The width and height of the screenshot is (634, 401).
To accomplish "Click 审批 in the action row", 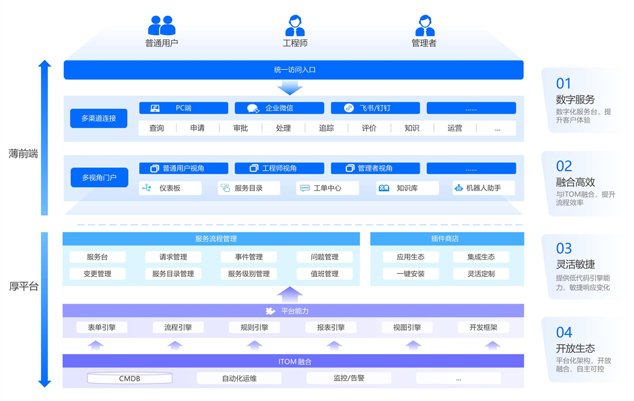I will pyautogui.click(x=241, y=128).
